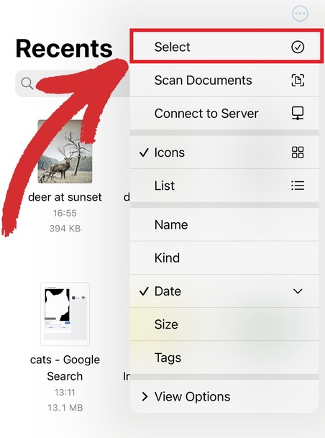Sort files by Date
325x438 pixels.
point(224,291)
